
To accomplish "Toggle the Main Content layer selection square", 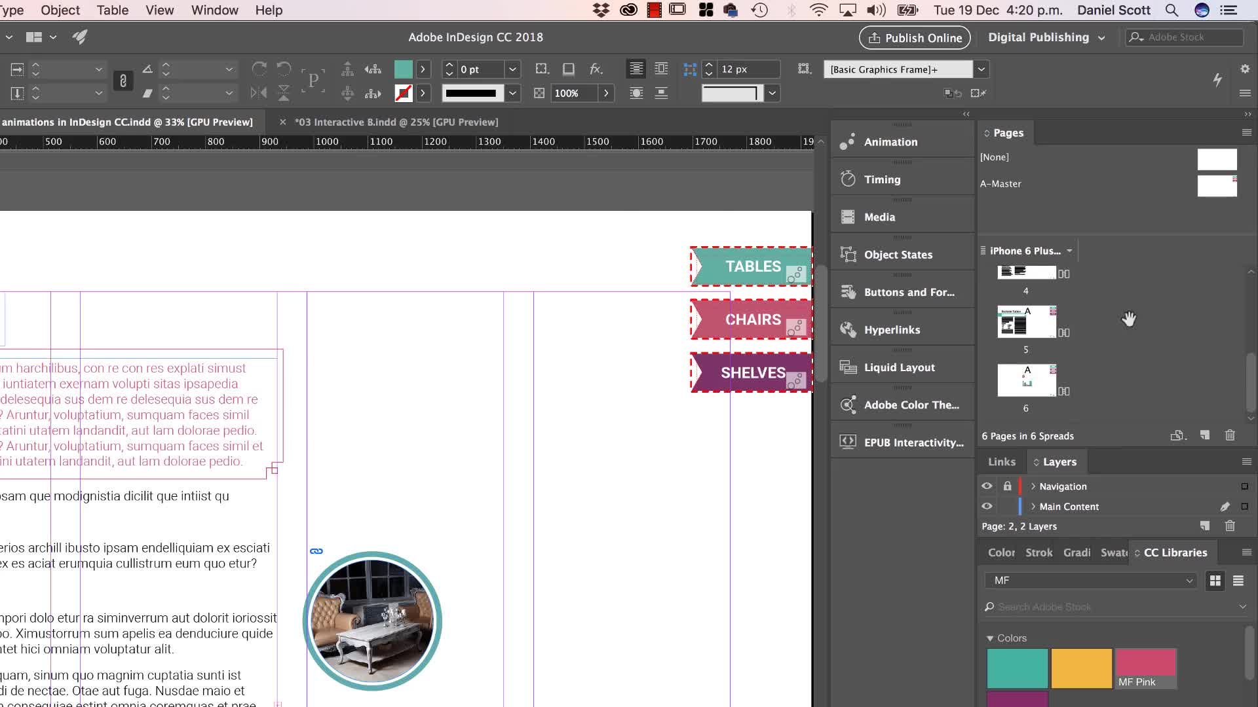I will (1244, 507).
